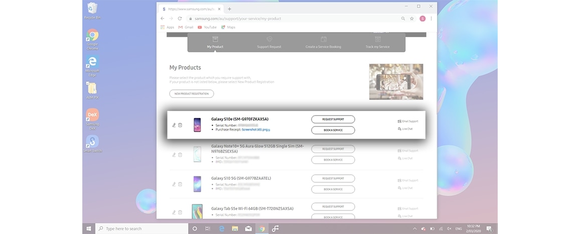Screen dimensions: 580x234
Task: Book a service for Galaxy Note10+ 5G
Action: coord(333,160)
